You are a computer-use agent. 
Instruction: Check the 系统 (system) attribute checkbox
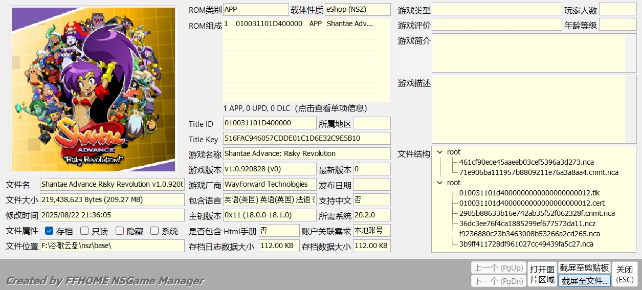(x=154, y=231)
